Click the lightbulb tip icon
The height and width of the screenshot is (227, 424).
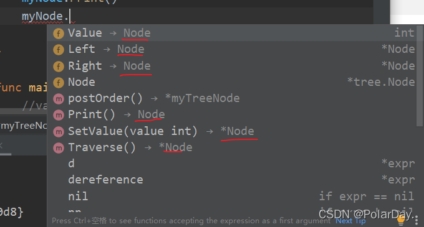(401, 220)
